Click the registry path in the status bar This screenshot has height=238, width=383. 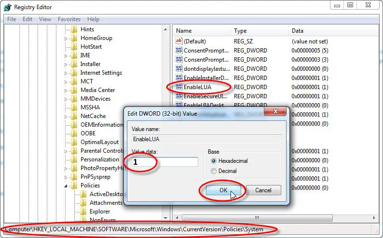tap(134, 229)
